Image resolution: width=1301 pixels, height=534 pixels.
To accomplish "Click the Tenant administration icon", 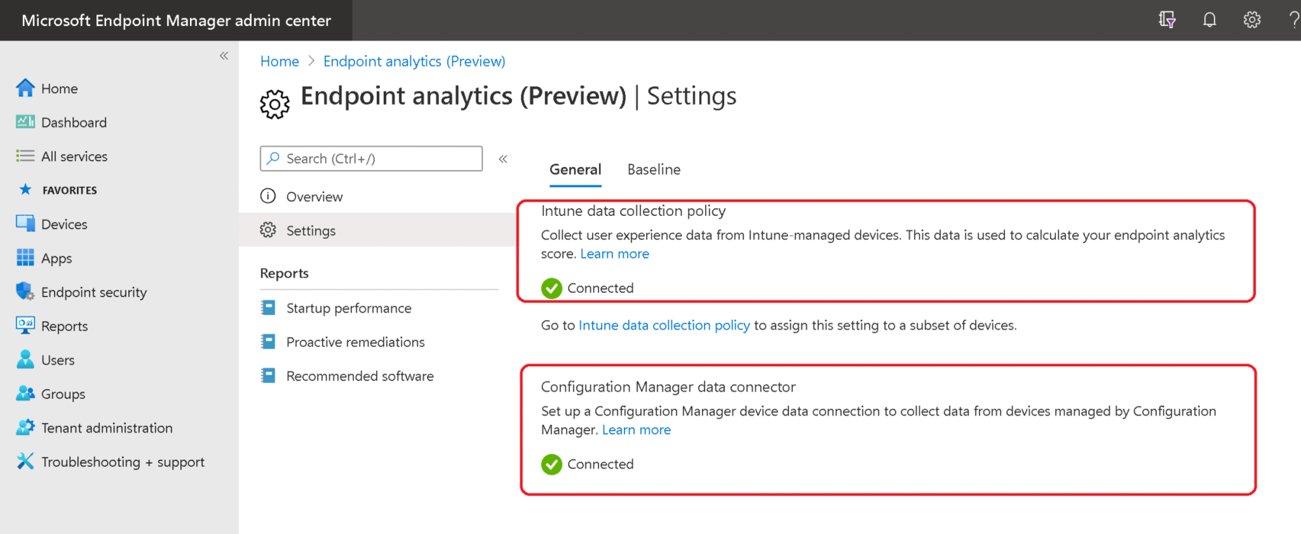I will click(x=25, y=427).
